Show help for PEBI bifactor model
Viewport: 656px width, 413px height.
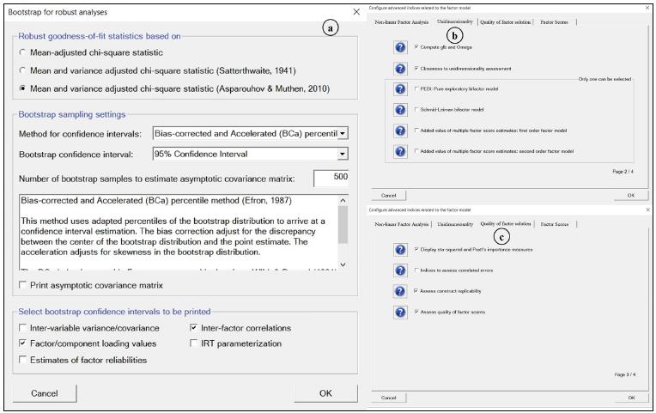click(400, 88)
